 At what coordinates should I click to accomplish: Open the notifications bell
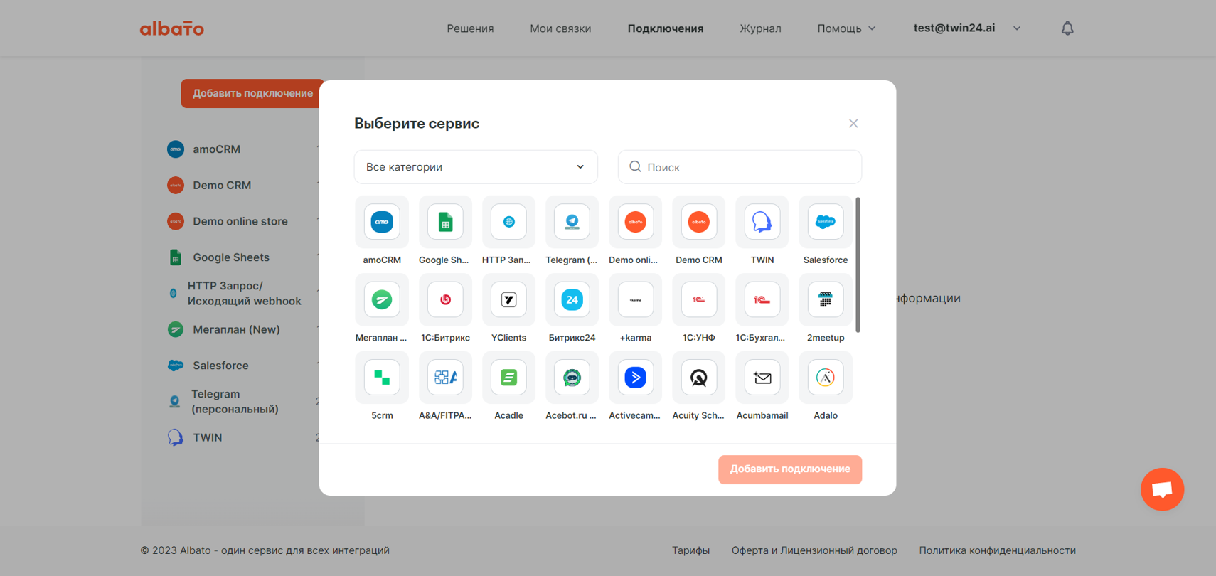(x=1067, y=28)
